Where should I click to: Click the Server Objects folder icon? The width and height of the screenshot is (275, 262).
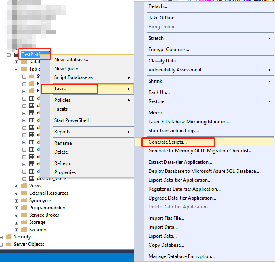(9, 244)
